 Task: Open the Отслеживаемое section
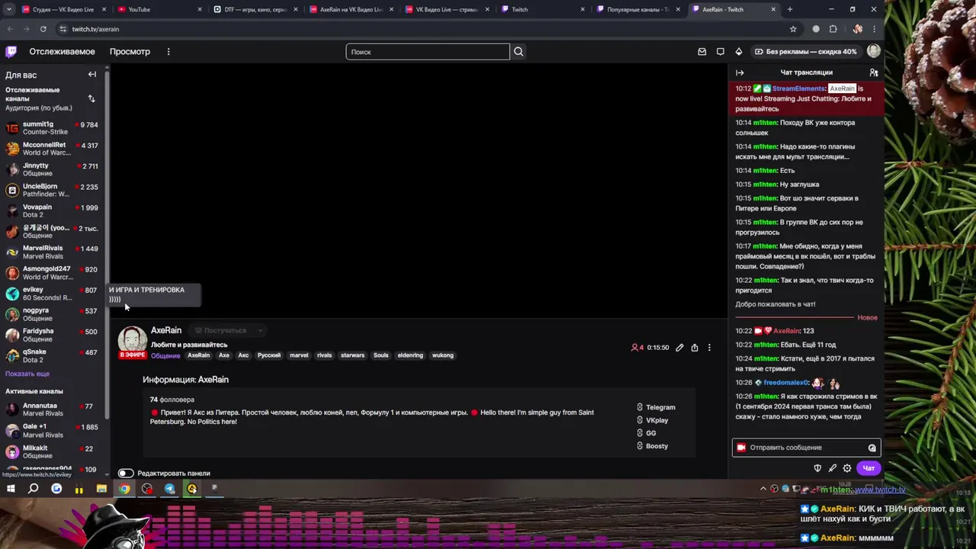pos(62,52)
